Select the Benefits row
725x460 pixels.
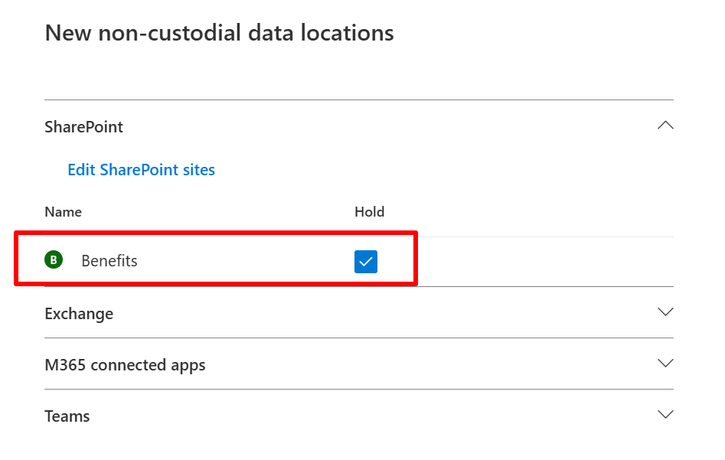pos(214,260)
